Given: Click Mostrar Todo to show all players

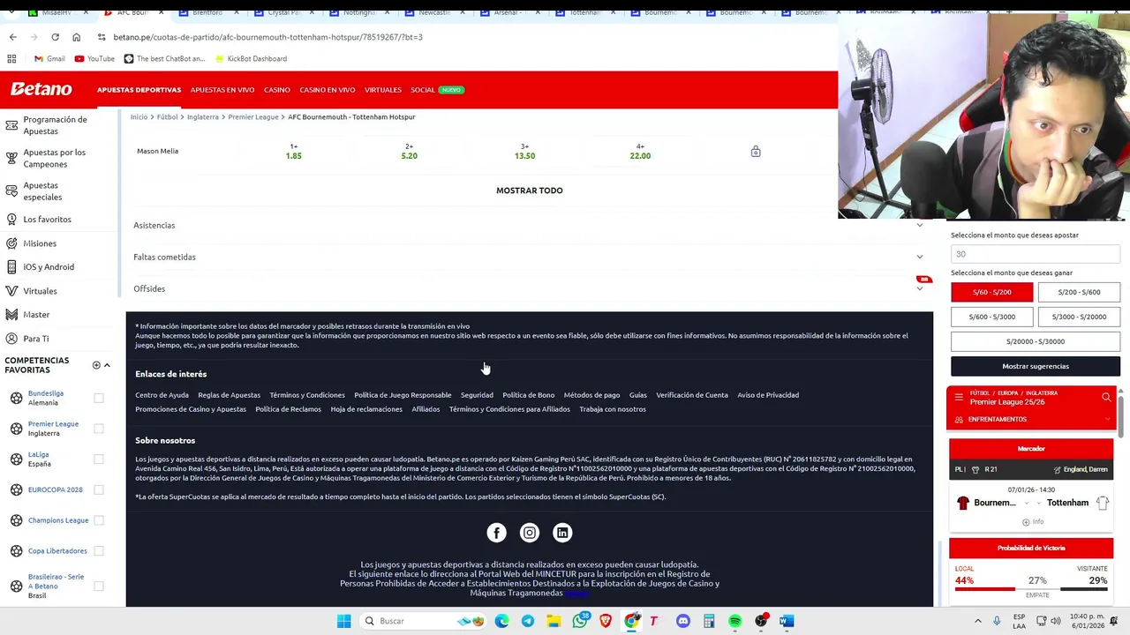Looking at the screenshot, I should point(529,190).
